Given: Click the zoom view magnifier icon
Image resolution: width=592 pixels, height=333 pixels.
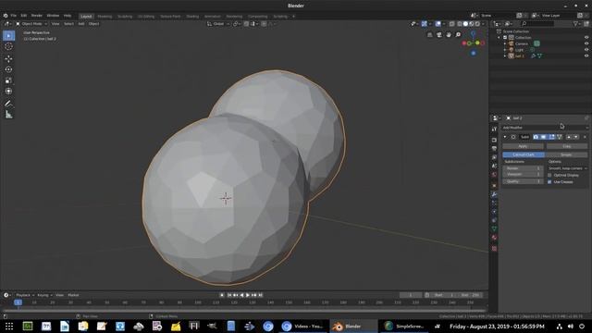Looking at the screenshot, I should pyautogui.click(x=458, y=35).
